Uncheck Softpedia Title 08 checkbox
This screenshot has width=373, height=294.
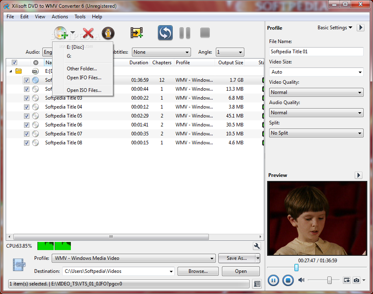click(26, 143)
